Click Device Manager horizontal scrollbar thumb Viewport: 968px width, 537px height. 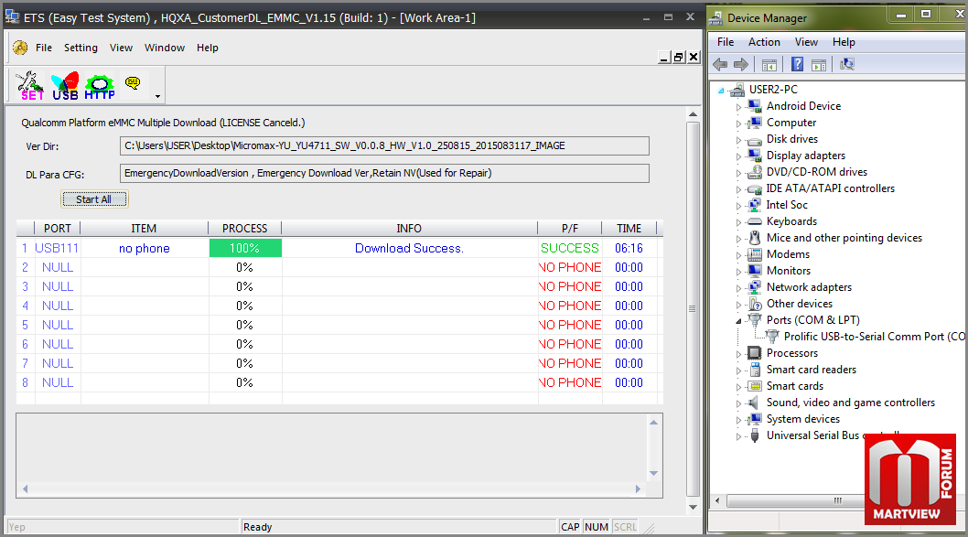pyautogui.click(x=838, y=500)
